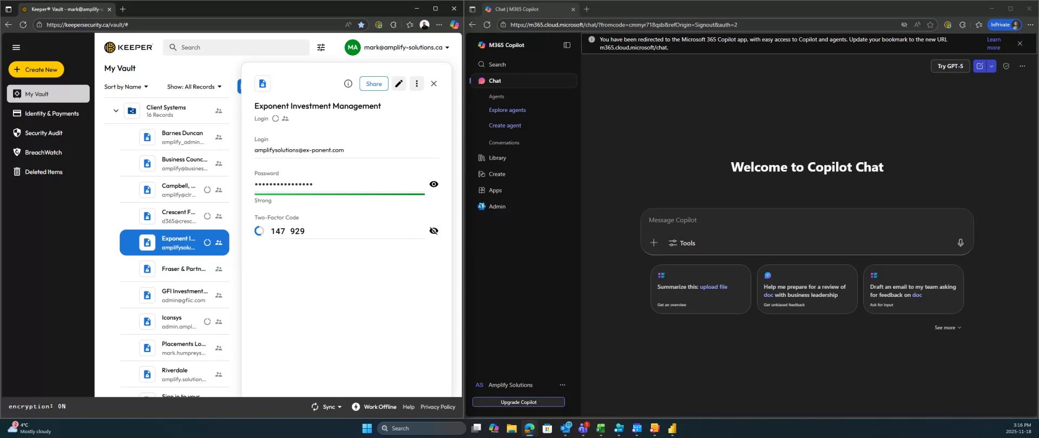Viewport: 1039px width, 438px height.
Task: Click the microphone icon in Copilot
Action: 961,243
